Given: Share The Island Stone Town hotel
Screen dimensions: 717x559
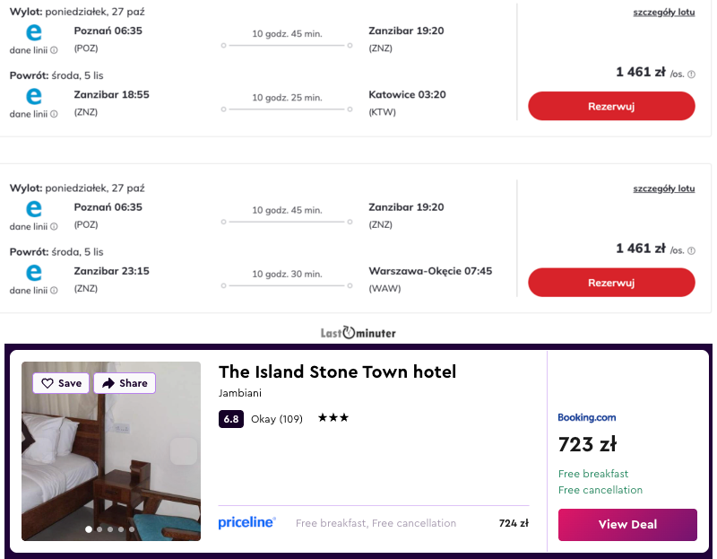Looking at the screenshot, I should click(125, 383).
